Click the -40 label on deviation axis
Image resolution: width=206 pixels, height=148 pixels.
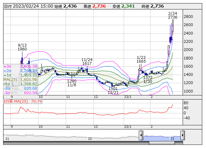pos(187,118)
